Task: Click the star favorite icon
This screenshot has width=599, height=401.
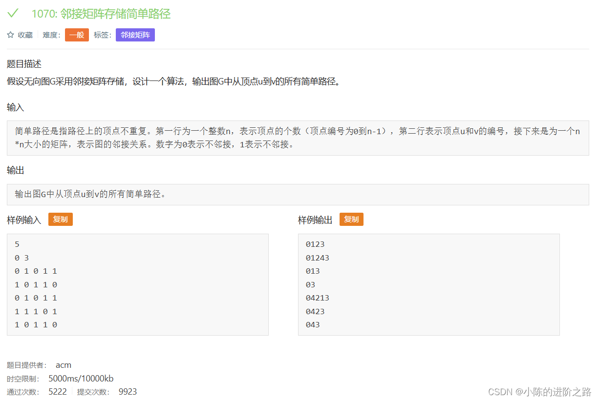Action: (x=11, y=35)
